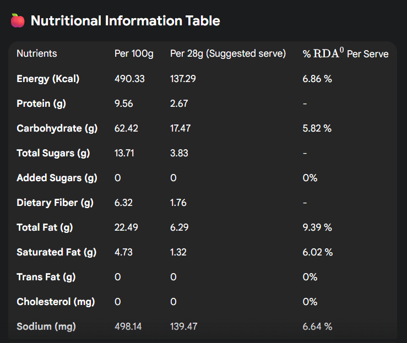Select the Energy (Kcal) row label

[x=48, y=79]
